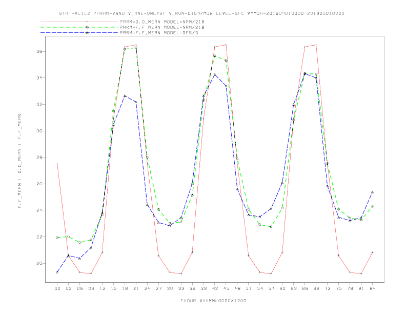Click the x-axis forecast hour label 45
Viewport: 406px width, 314px height.
[226, 288]
